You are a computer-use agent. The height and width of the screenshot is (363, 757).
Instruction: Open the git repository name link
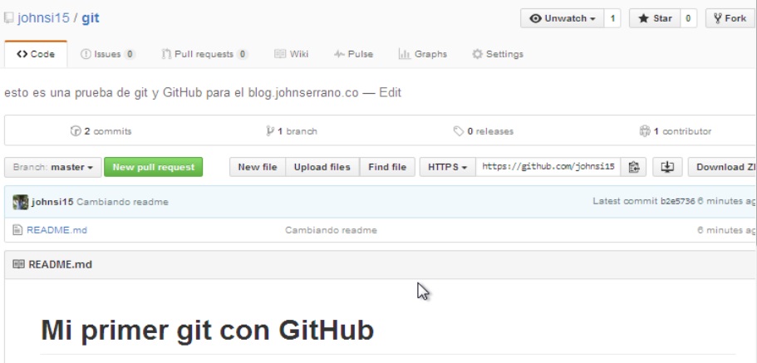coord(91,18)
